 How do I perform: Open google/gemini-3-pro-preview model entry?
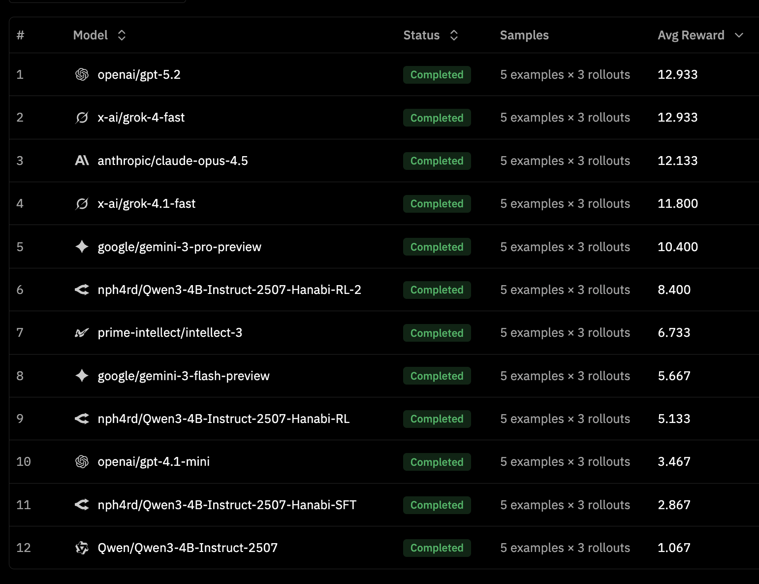(x=180, y=247)
